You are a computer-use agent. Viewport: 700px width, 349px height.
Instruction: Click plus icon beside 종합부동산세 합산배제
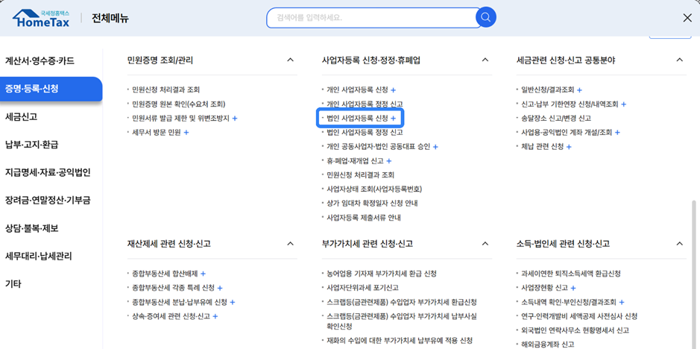[204, 274]
